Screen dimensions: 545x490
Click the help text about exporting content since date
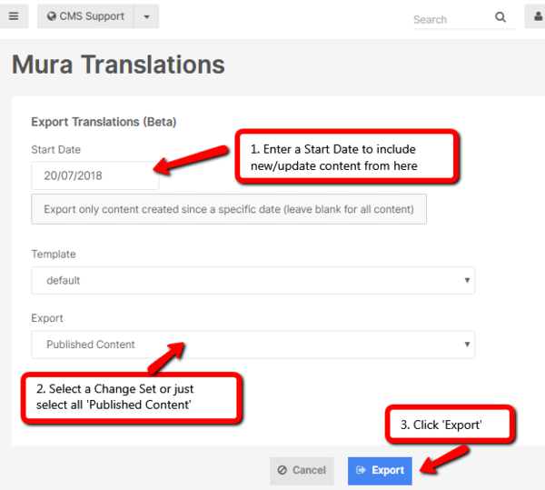pos(229,209)
